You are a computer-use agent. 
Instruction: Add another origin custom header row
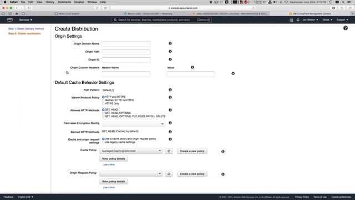coord(233,73)
